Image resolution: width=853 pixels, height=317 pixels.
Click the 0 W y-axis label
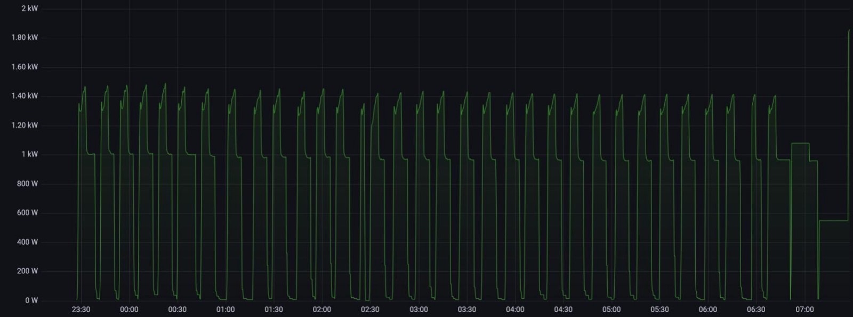point(31,301)
